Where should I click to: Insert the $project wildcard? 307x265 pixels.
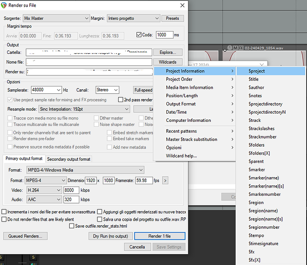[271, 71]
